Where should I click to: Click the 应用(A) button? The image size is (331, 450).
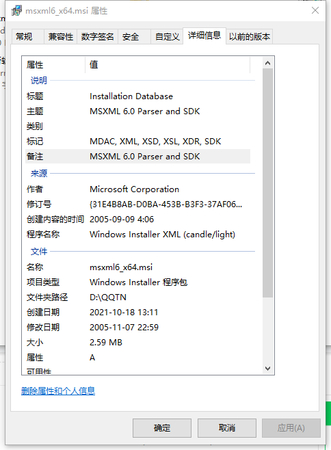(x=291, y=428)
